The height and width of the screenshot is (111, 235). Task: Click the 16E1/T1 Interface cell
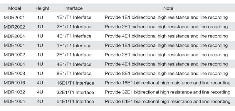pos(75,83)
